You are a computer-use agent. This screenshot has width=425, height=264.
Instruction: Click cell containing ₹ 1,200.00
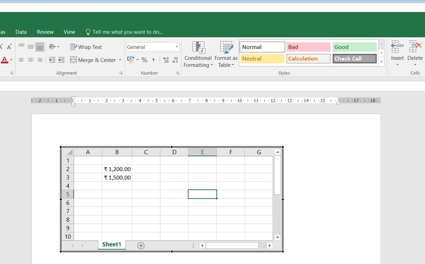(x=117, y=169)
